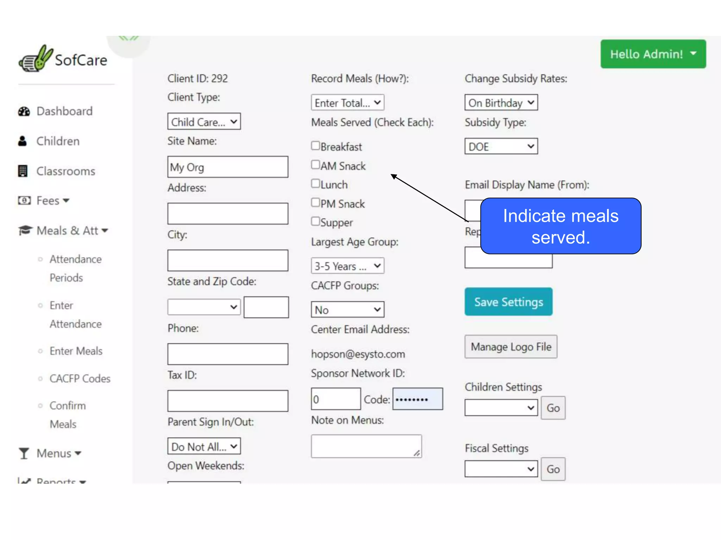The height and width of the screenshot is (540, 721).
Task: Collapse the Meals & Att menu
Action: [x=72, y=231]
